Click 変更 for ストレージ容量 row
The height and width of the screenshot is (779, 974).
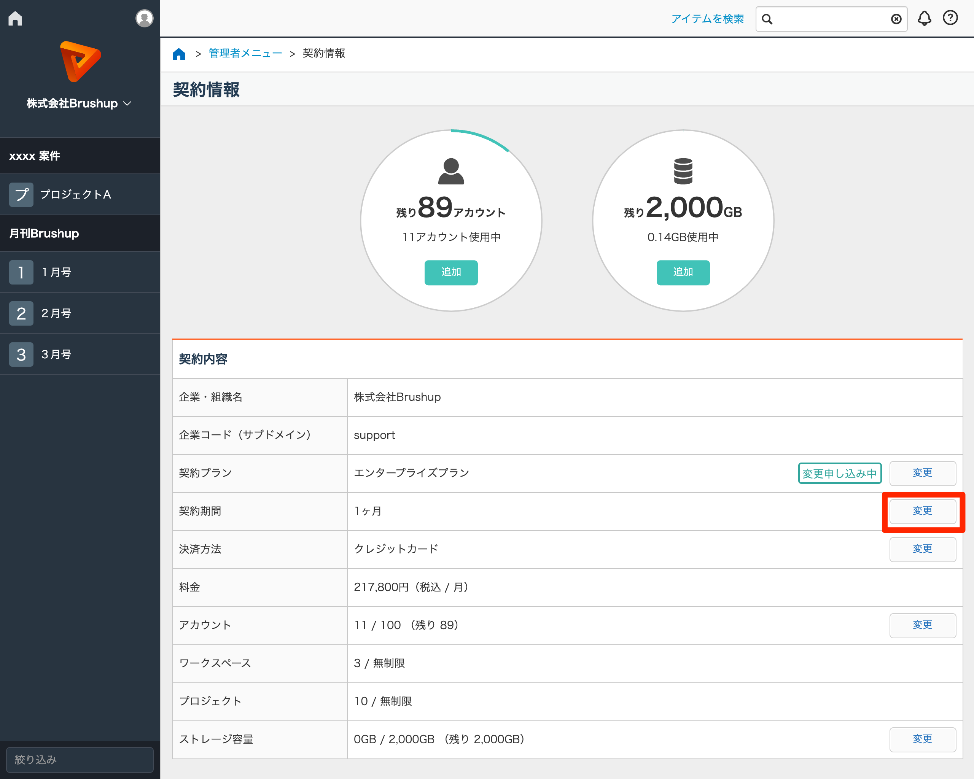[x=923, y=740]
